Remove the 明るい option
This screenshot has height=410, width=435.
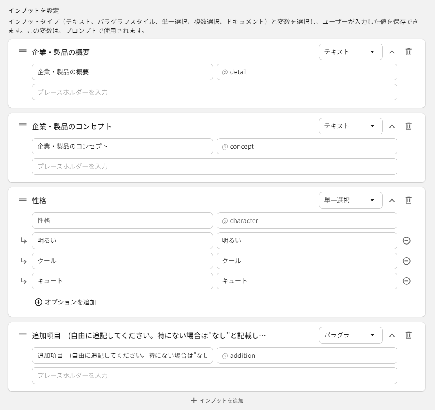pos(406,240)
